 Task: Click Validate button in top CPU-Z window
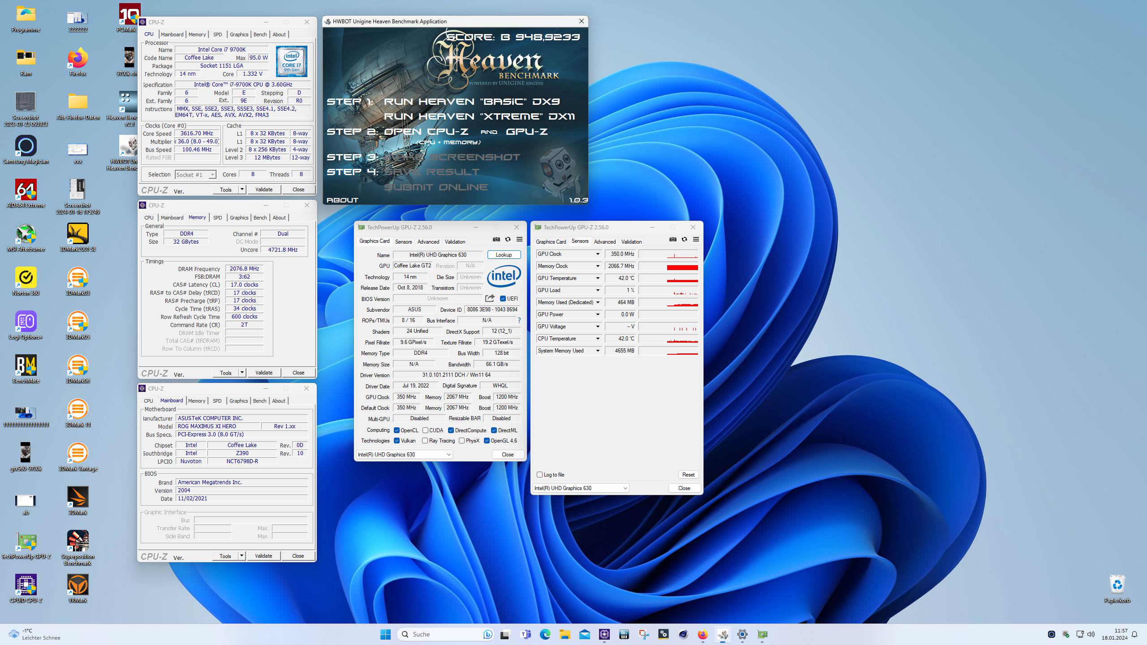coord(264,189)
